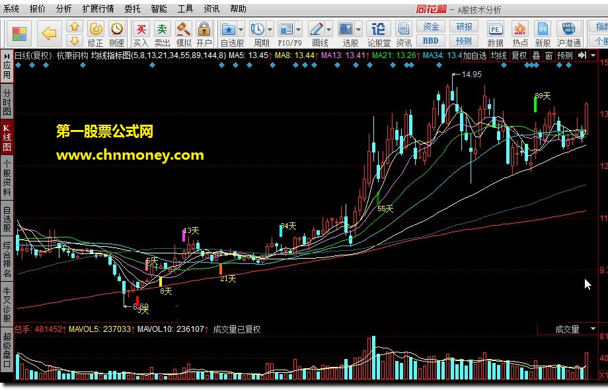The width and height of the screenshot is (608, 390).
Task: Expand the 周期 period dropdown arrow
Action: pyautogui.click(x=270, y=29)
